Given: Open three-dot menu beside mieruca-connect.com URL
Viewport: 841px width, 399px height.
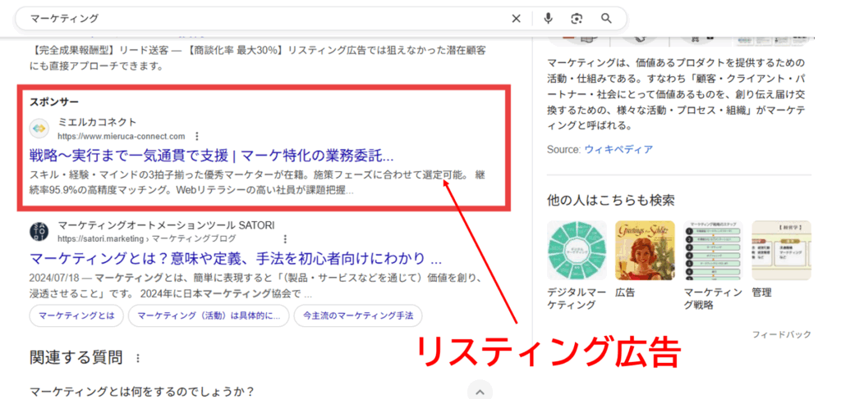Looking at the screenshot, I should (x=197, y=136).
